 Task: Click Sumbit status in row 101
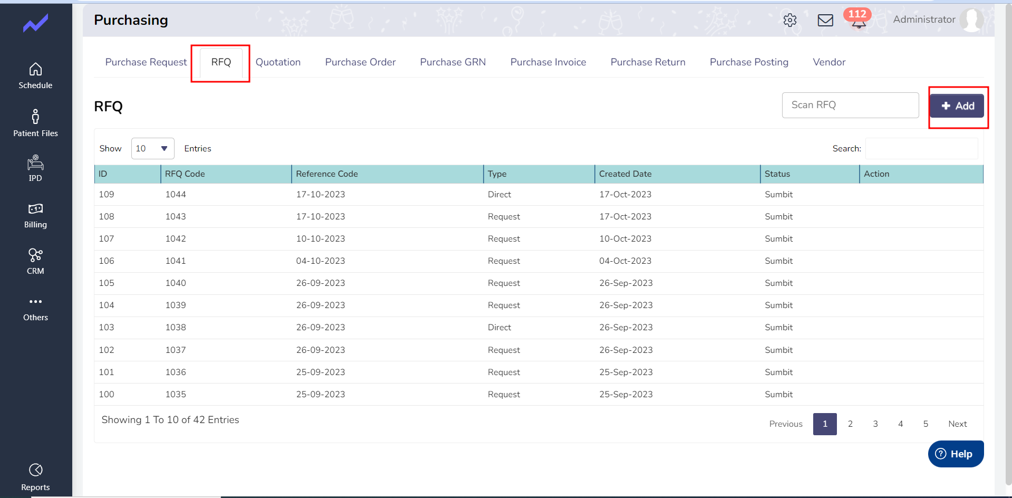779,372
